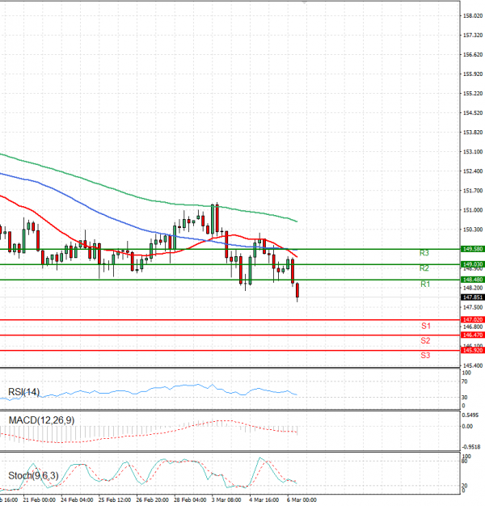The image size is (485, 506).
Task: Click the S3 support label
Action: pos(425,356)
